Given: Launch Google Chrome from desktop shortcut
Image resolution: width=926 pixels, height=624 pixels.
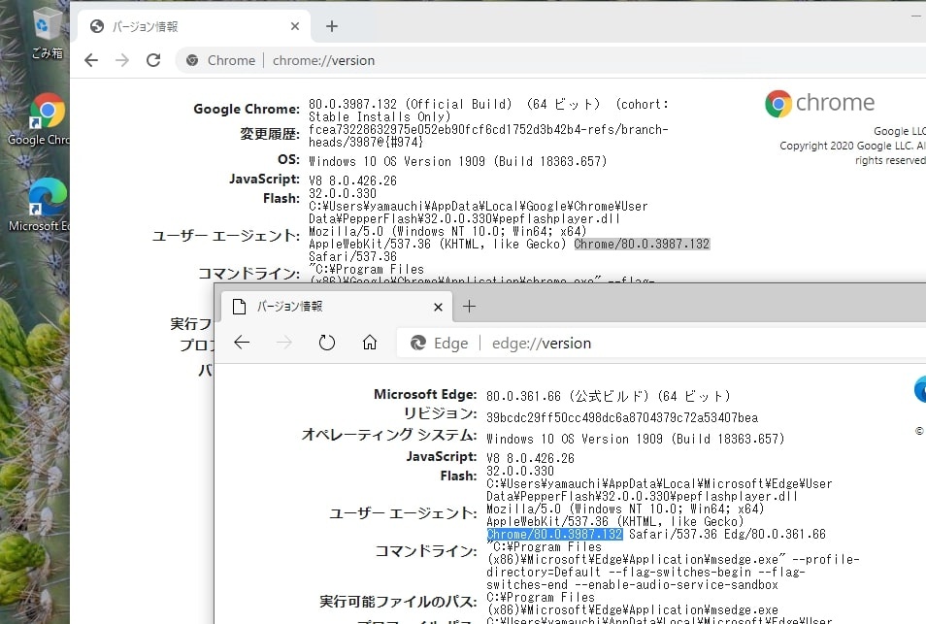Looking at the screenshot, I should (46, 119).
